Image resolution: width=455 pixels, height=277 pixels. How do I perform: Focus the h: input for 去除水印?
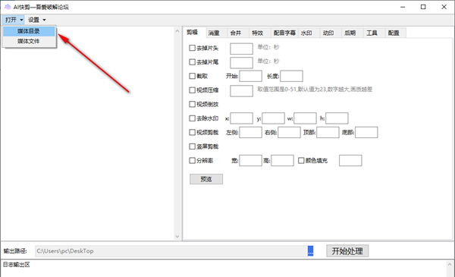[x=337, y=118]
